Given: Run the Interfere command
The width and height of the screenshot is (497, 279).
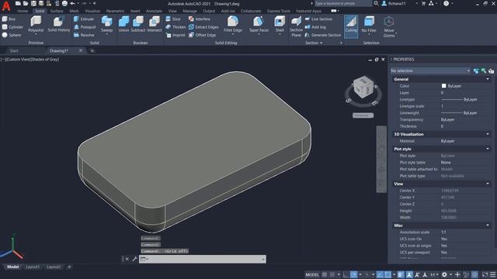Looking at the screenshot, I should tap(200, 19).
